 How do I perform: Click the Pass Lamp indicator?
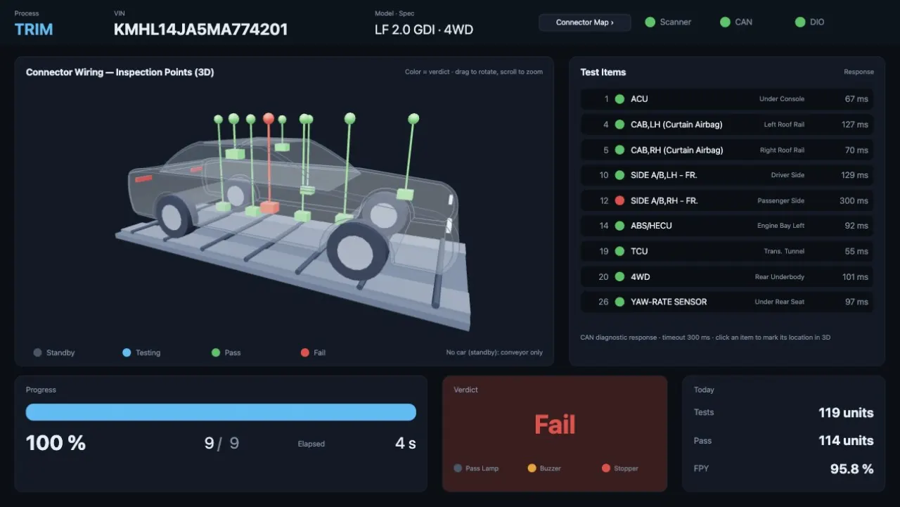pyautogui.click(x=458, y=468)
